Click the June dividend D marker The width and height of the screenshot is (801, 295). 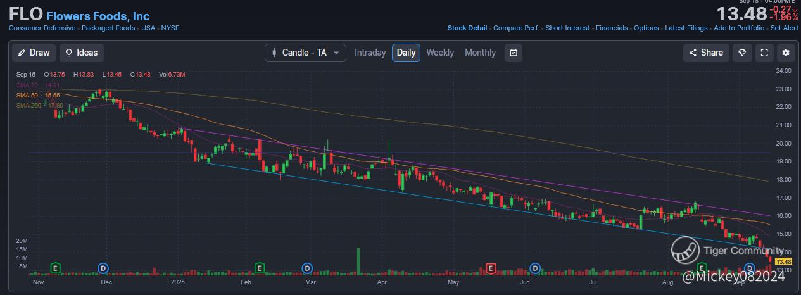click(535, 268)
